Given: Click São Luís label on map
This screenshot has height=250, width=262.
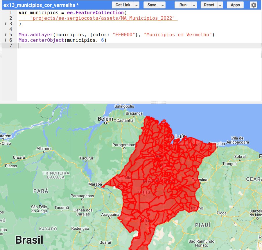Looking at the screenshot, I should click(175, 136).
